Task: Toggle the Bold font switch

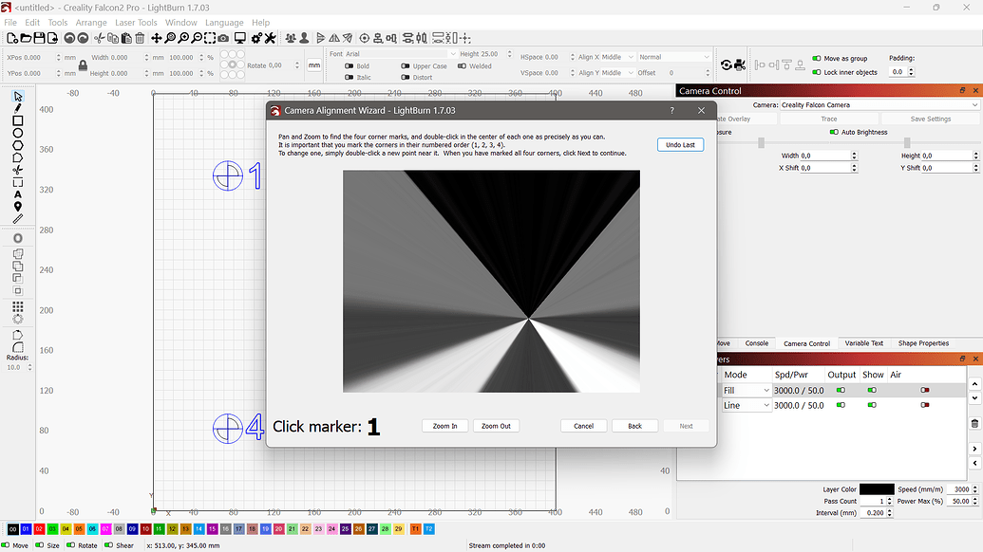Action: pos(350,65)
